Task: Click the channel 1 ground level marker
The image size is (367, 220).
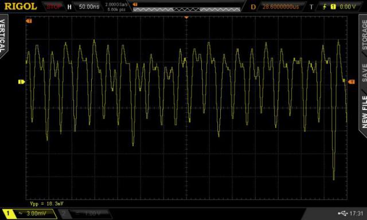Action: point(21,82)
